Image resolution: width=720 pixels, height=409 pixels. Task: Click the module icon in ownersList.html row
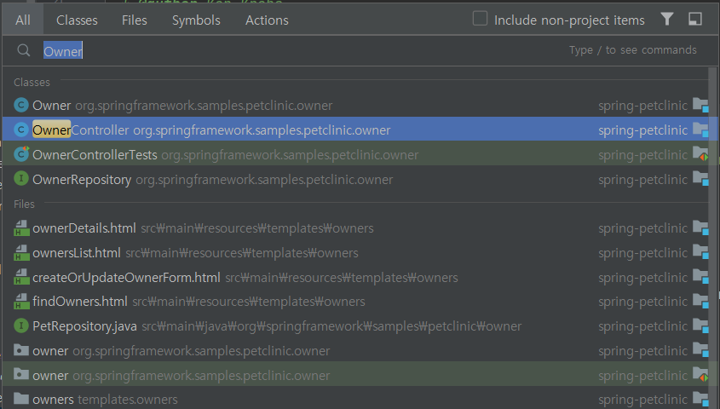700,252
